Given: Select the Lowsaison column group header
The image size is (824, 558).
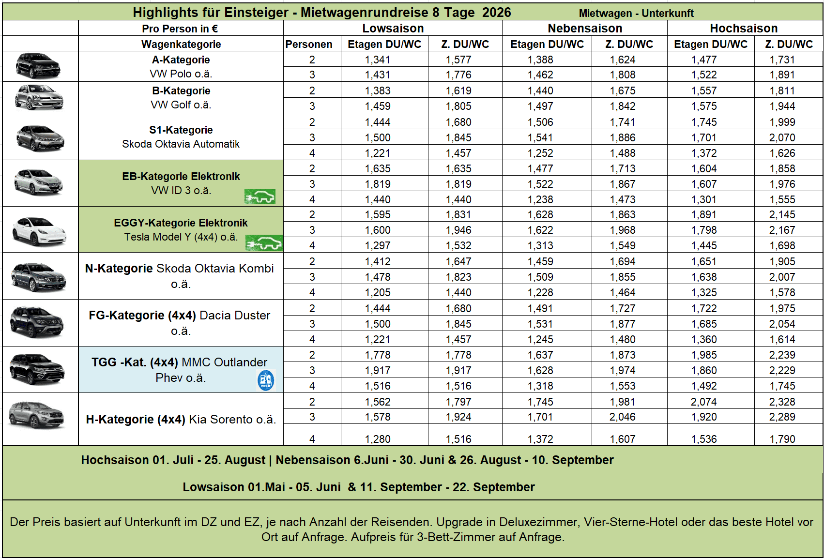Looking at the screenshot, I should [x=393, y=29].
